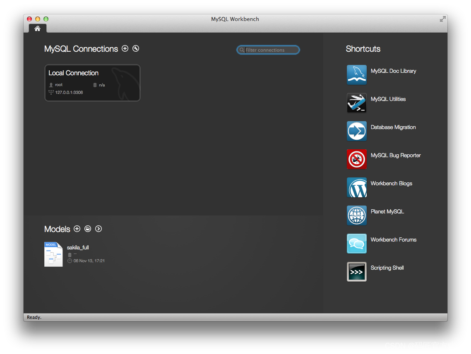Show more model options arrow icon
Screen dimensions: 471x354
pyautogui.click(x=99, y=229)
